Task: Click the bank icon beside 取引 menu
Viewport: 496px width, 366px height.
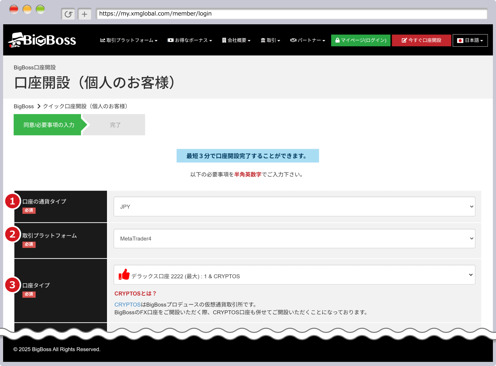Action: 263,40
